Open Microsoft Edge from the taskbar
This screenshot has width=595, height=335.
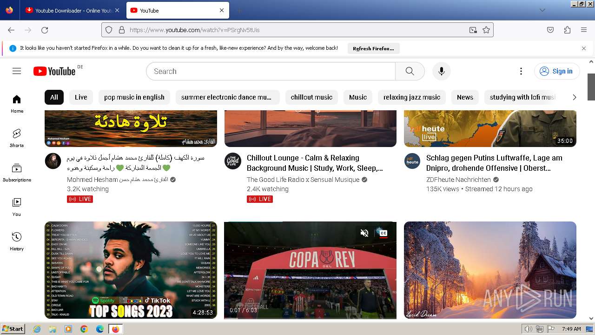pos(99,329)
